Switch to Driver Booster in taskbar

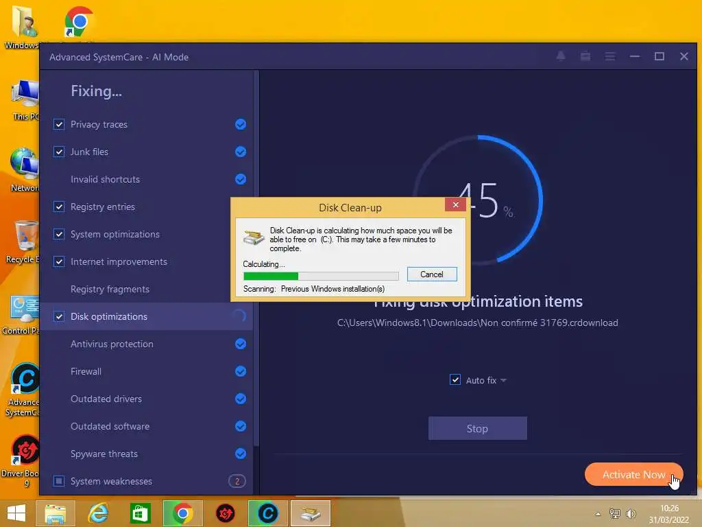click(x=225, y=513)
